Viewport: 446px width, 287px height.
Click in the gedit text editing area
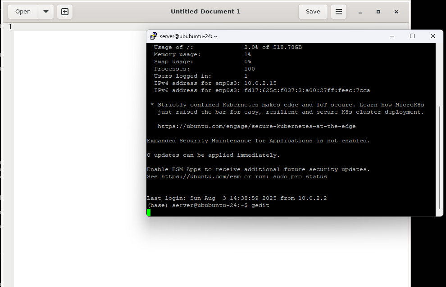80,159
